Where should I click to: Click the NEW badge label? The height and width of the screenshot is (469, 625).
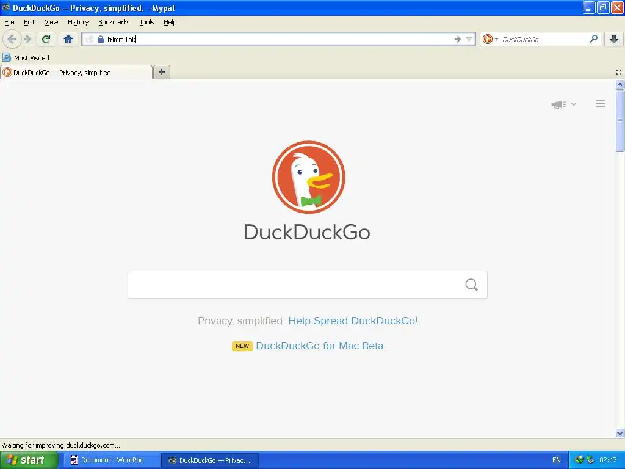click(242, 346)
